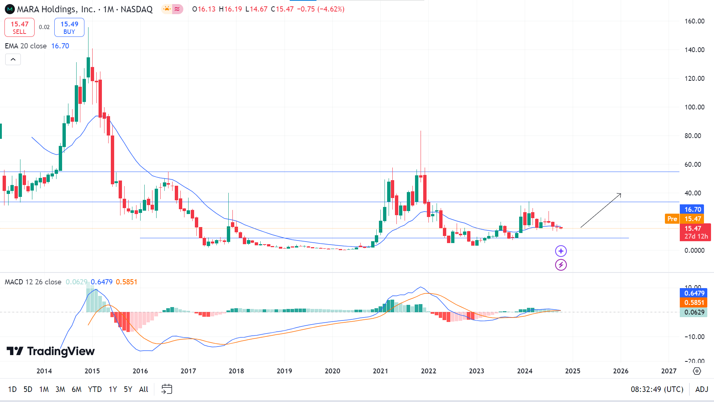Collapse the indicator legend with chevron button
Viewport: 714px width, 402px height.
click(x=13, y=60)
